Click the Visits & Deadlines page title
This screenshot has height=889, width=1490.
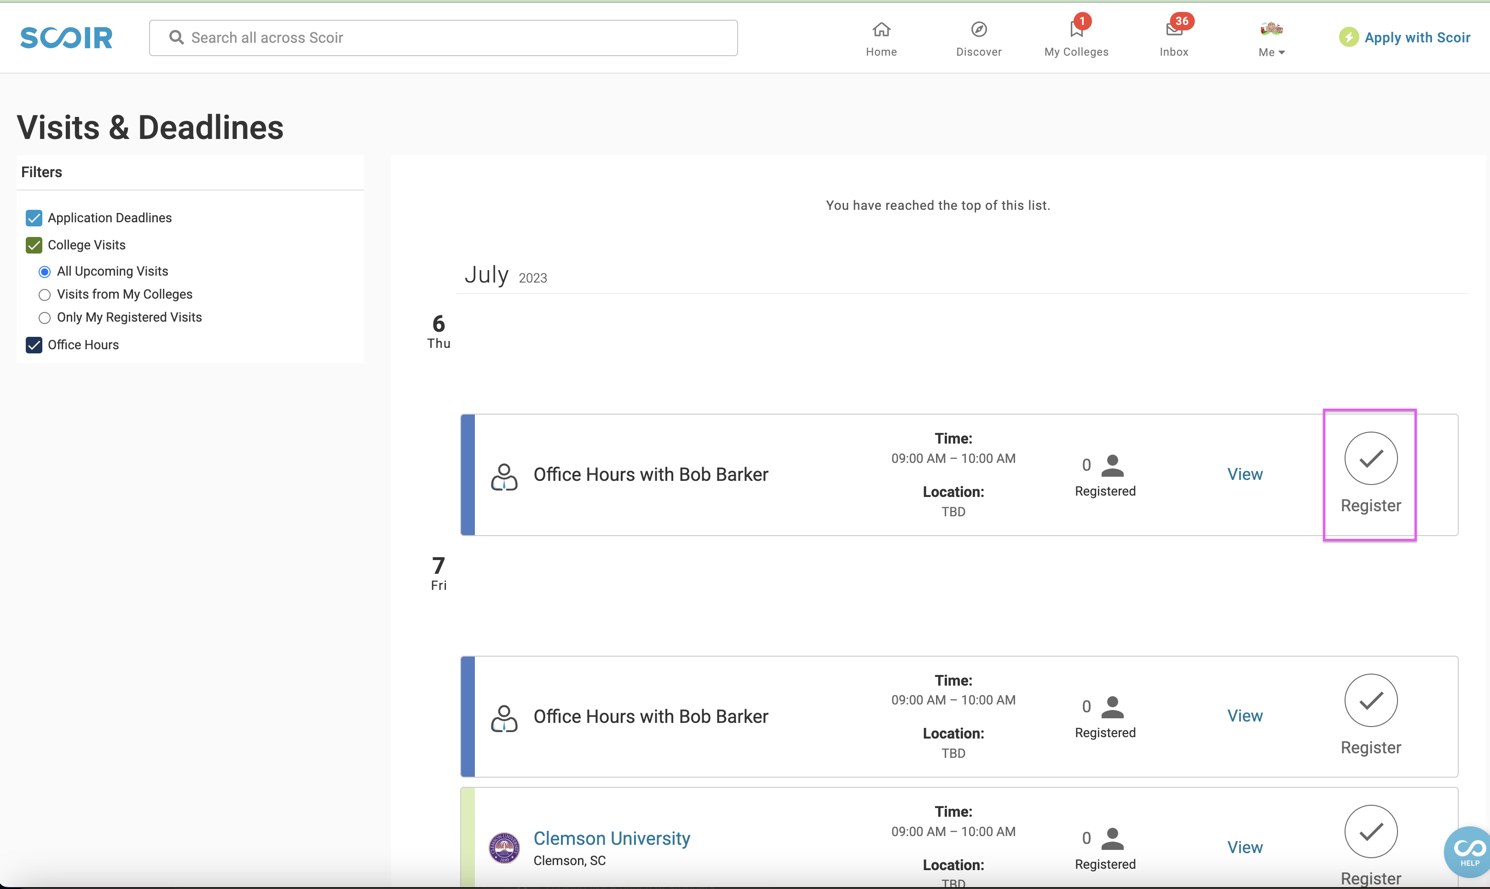[150, 127]
